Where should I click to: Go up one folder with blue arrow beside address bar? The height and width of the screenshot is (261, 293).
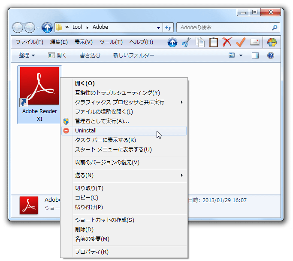point(47,28)
